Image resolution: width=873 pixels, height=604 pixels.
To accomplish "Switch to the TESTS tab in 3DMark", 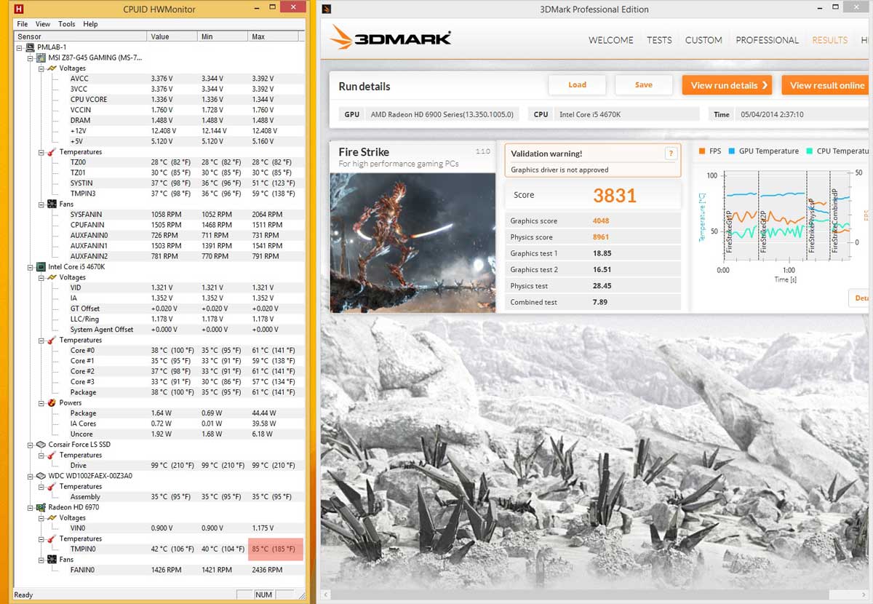I will coord(659,40).
